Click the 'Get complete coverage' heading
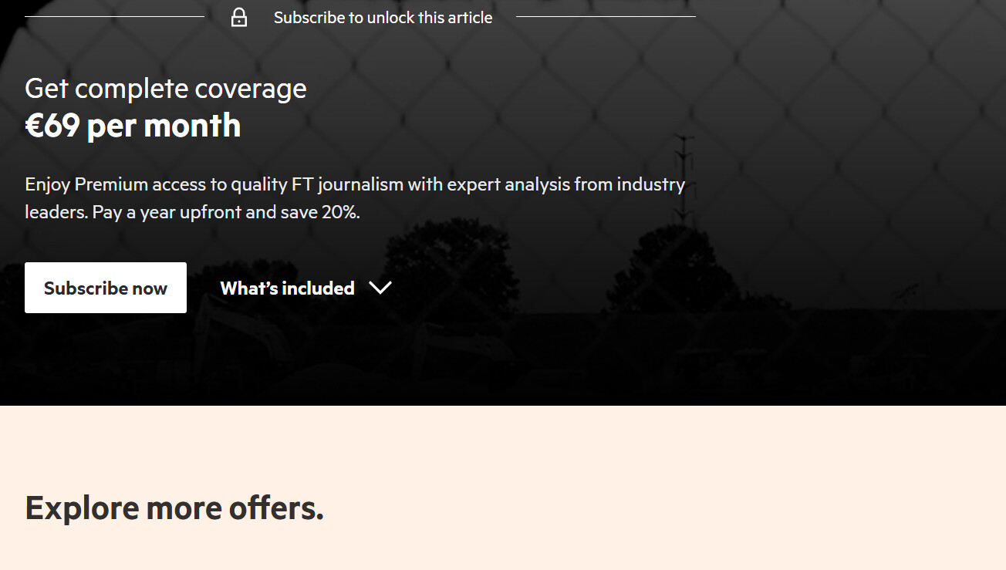The width and height of the screenshot is (1006, 570). pos(166,89)
